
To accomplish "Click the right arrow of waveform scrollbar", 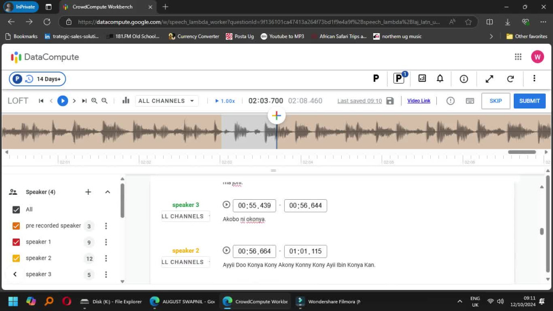I will click(546, 152).
